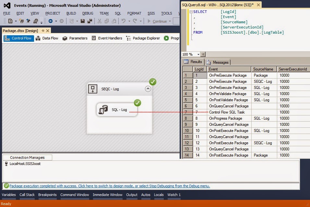
Task: Navigate backward with the blue arrow
Action: (x=51, y=21)
